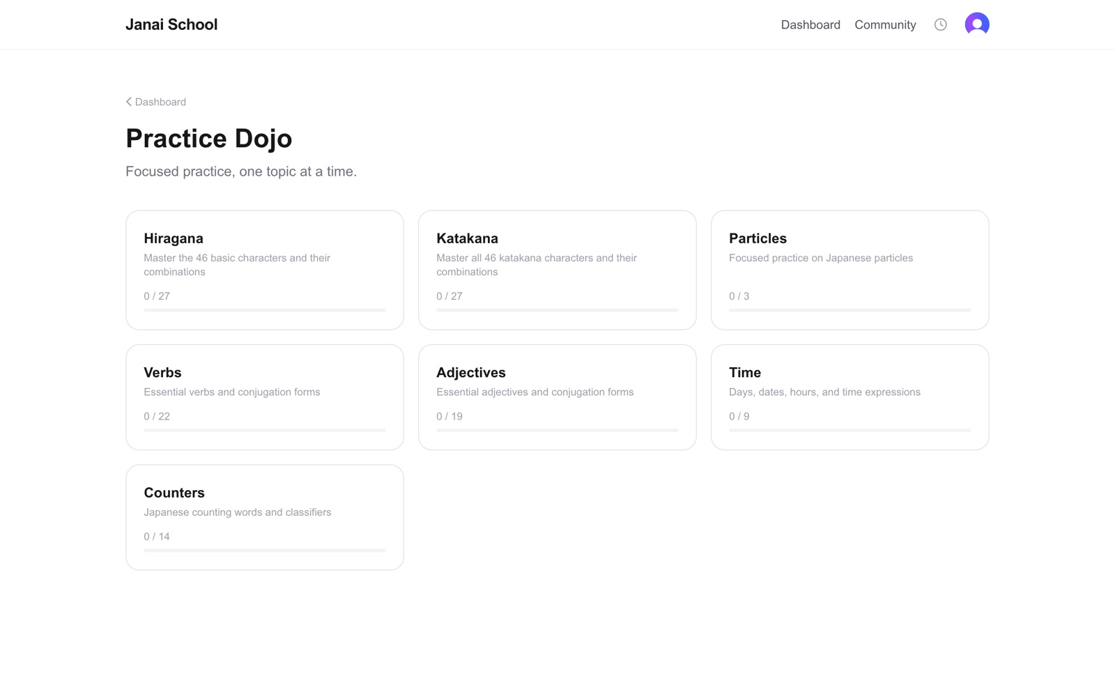The width and height of the screenshot is (1115, 697).
Task: Click 'Master the 46 basic characters' description
Action: coord(237,265)
